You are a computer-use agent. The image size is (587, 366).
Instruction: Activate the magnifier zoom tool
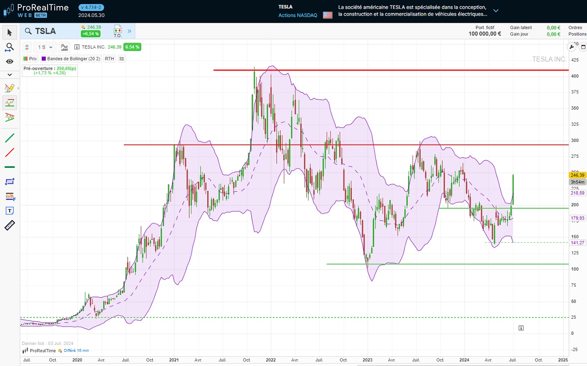pyautogui.click(x=9, y=47)
